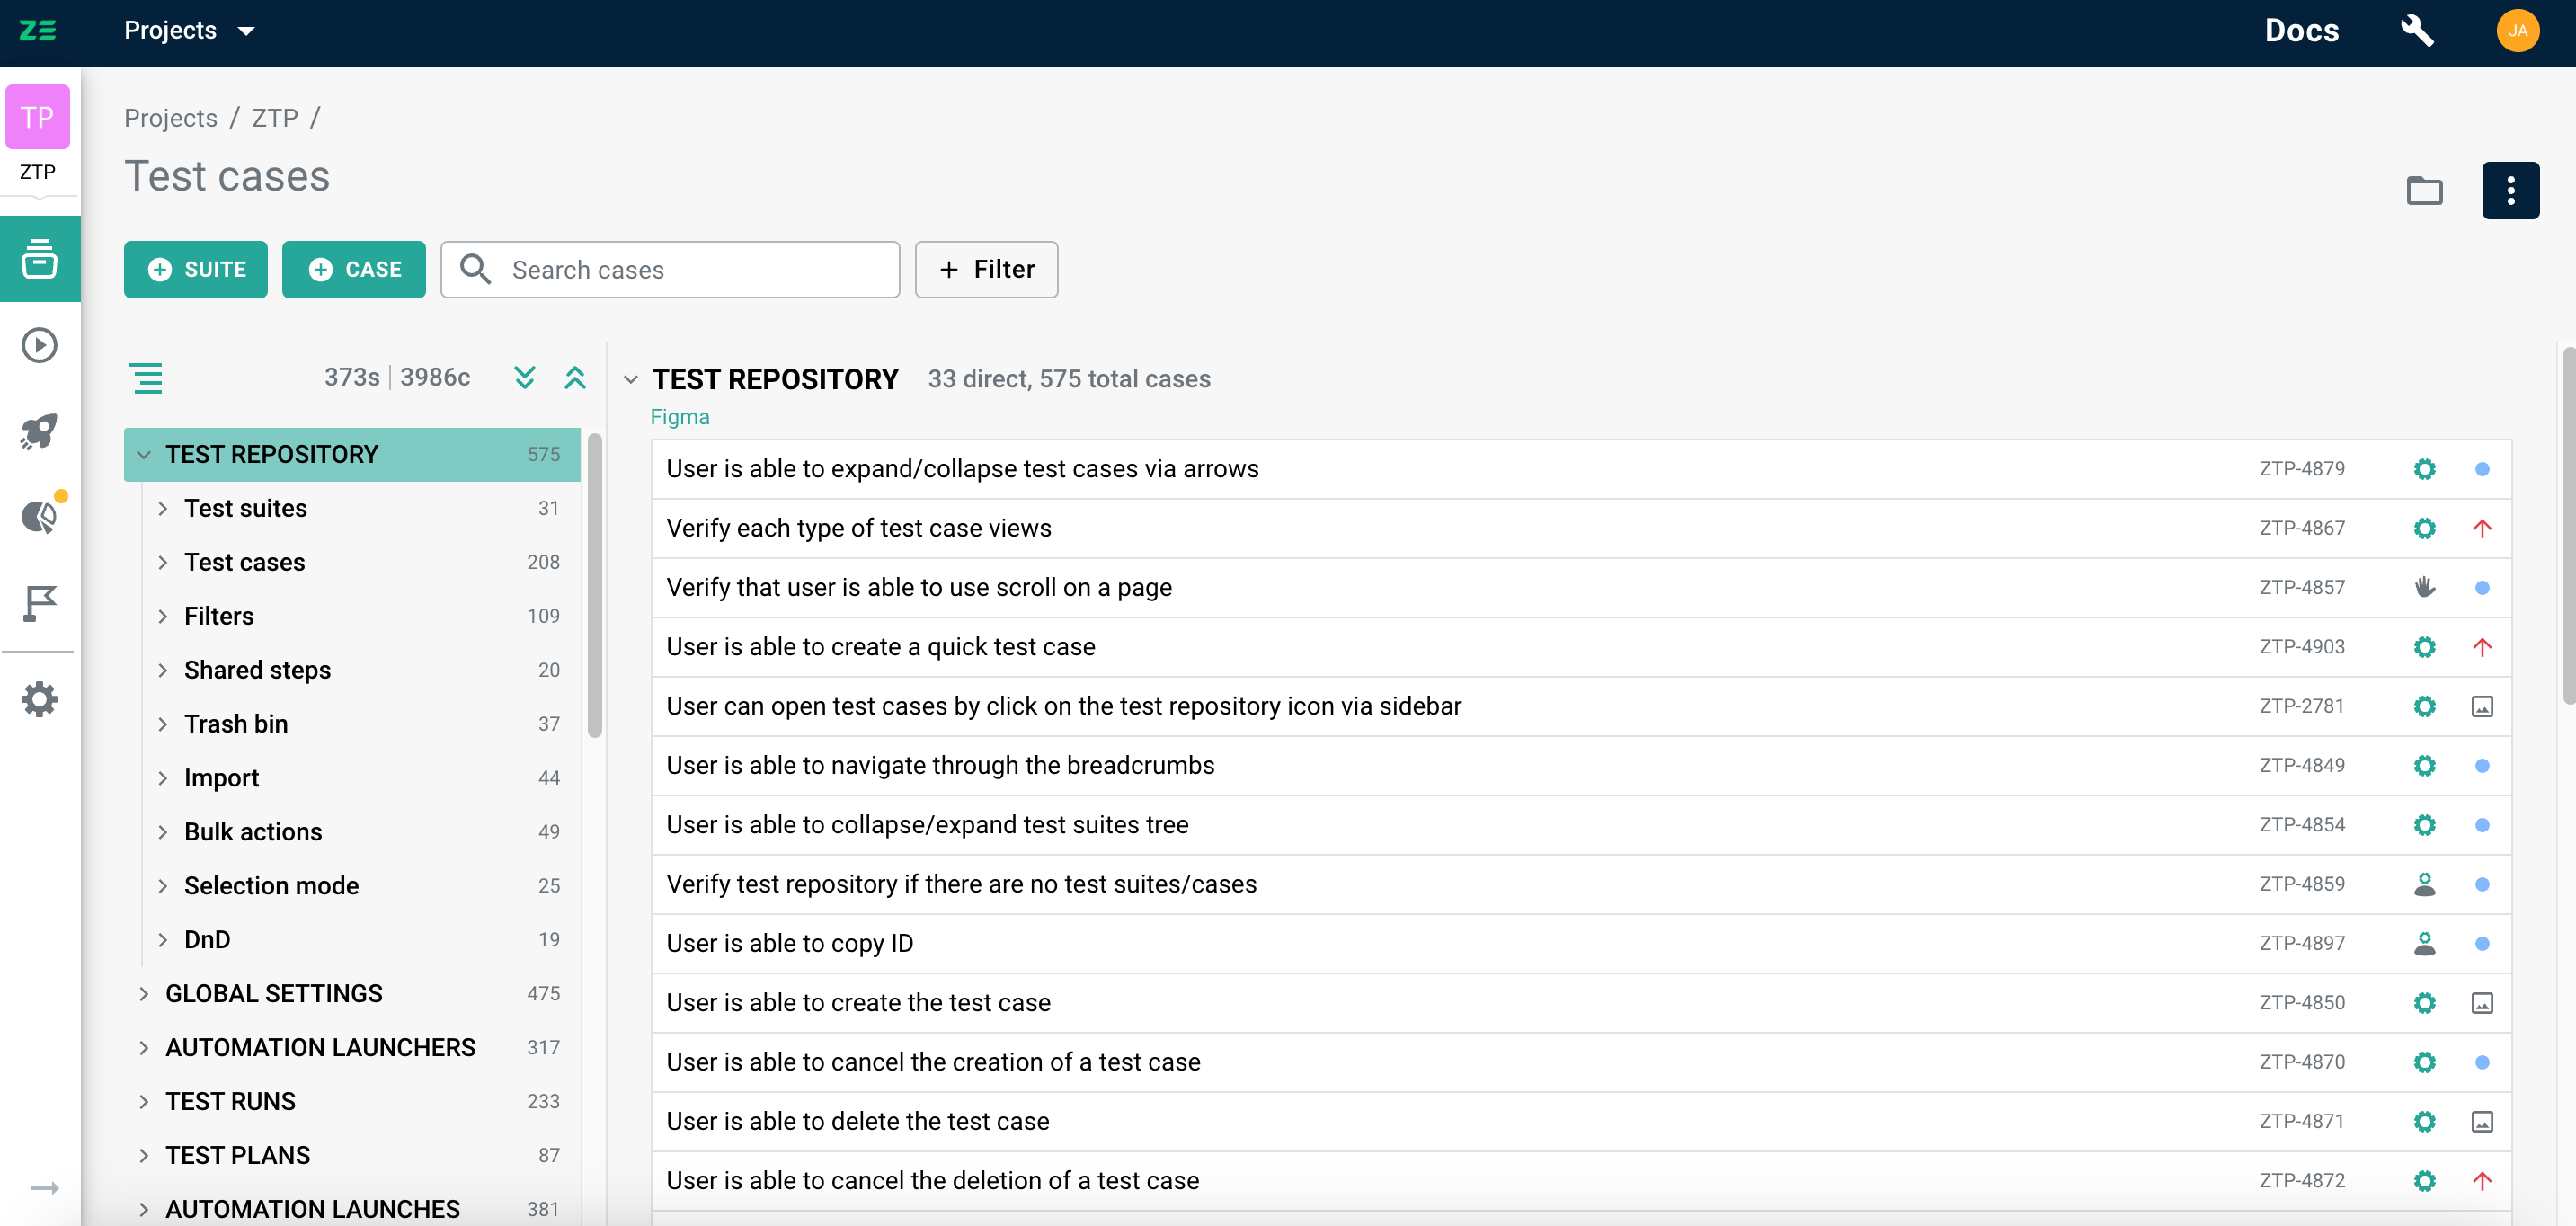Toggle the suites tree panel icon
The image size is (2576, 1226).
coord(146,378)
